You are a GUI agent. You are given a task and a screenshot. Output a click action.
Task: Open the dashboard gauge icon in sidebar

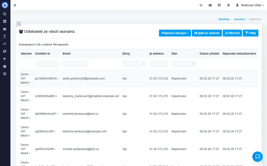click(x=4, y=14)
